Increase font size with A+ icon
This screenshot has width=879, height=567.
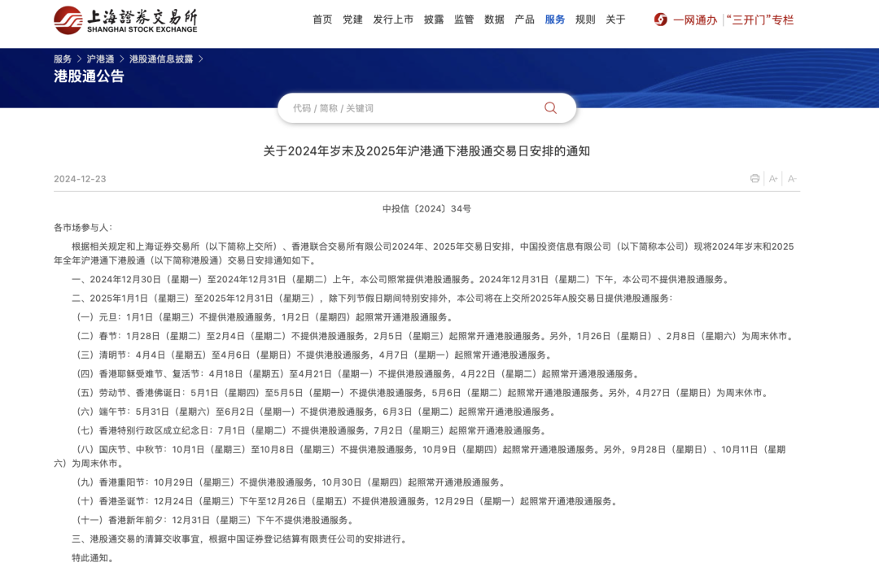click(773, 179)
